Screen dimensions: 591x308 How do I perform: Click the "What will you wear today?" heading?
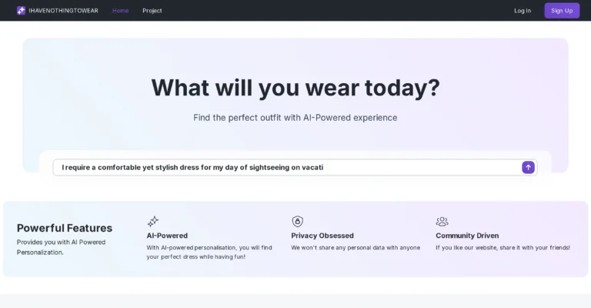[295, 87]
